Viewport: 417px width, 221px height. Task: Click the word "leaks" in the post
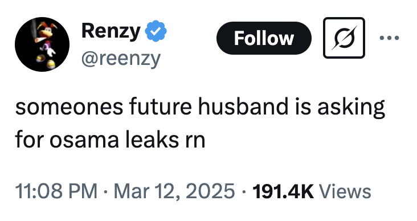(x=152, y=140)
